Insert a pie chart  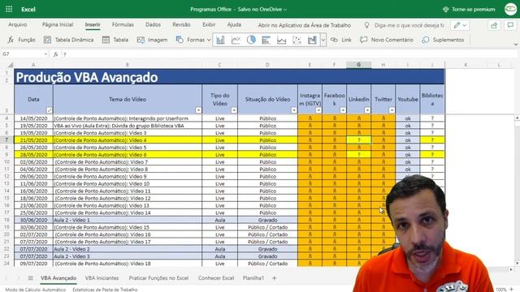pyautogui.click(x=251, y=40)
